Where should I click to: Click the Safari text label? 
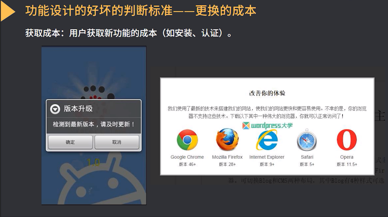(x=307, y=157)
